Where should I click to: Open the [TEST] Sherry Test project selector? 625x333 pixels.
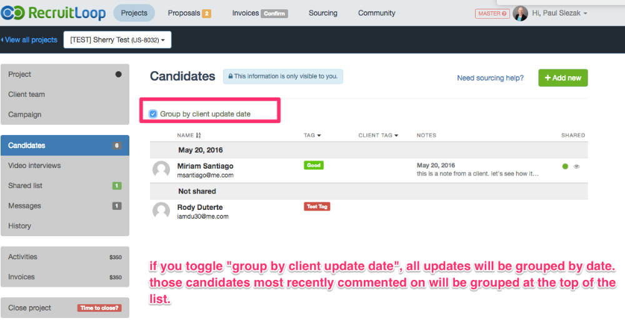click(117, 40)
